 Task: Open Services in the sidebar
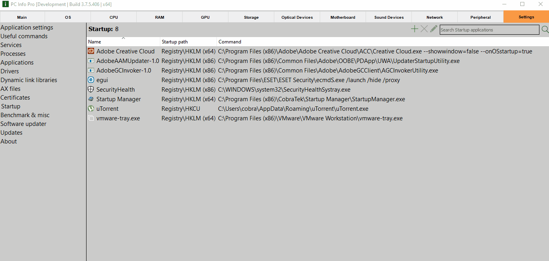pyautogui.click(x=11, y=45)
